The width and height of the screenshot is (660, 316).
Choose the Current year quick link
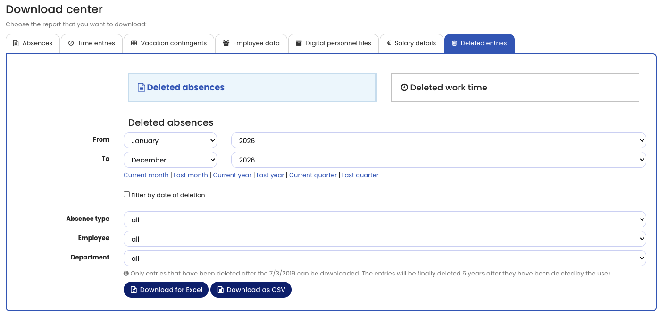[x=232, y=175]
